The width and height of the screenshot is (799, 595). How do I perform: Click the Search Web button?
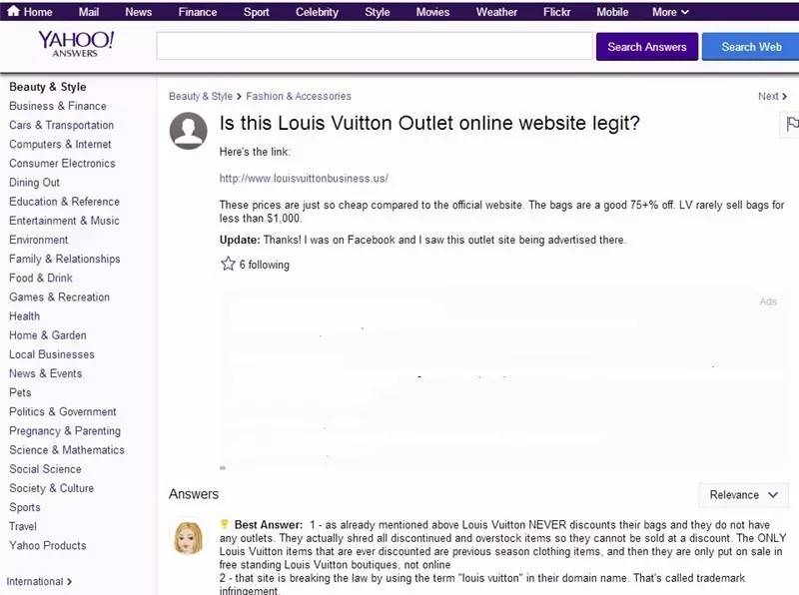pyautogui.click(x=751, y=47)
